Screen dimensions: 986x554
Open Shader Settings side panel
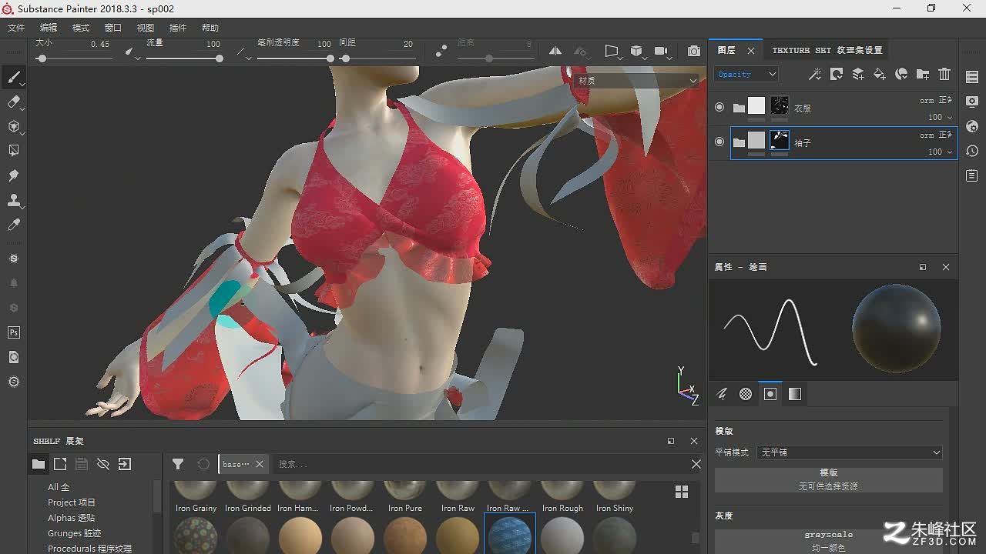click(972, 126)
